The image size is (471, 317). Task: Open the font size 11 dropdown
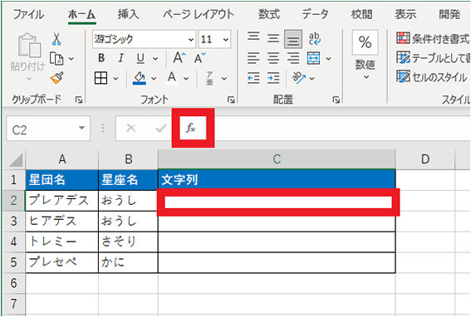pyautogui.click(x=226, y=39)
